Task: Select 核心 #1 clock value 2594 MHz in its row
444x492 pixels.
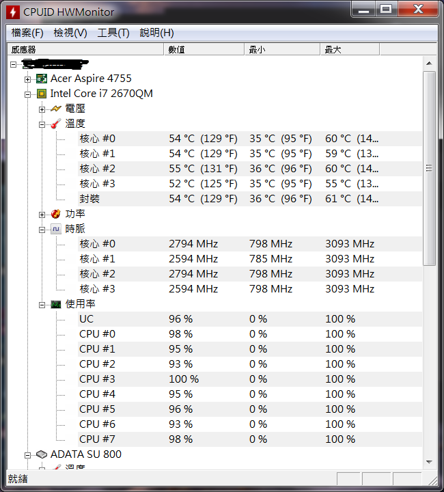Action: tap(193, 259)
